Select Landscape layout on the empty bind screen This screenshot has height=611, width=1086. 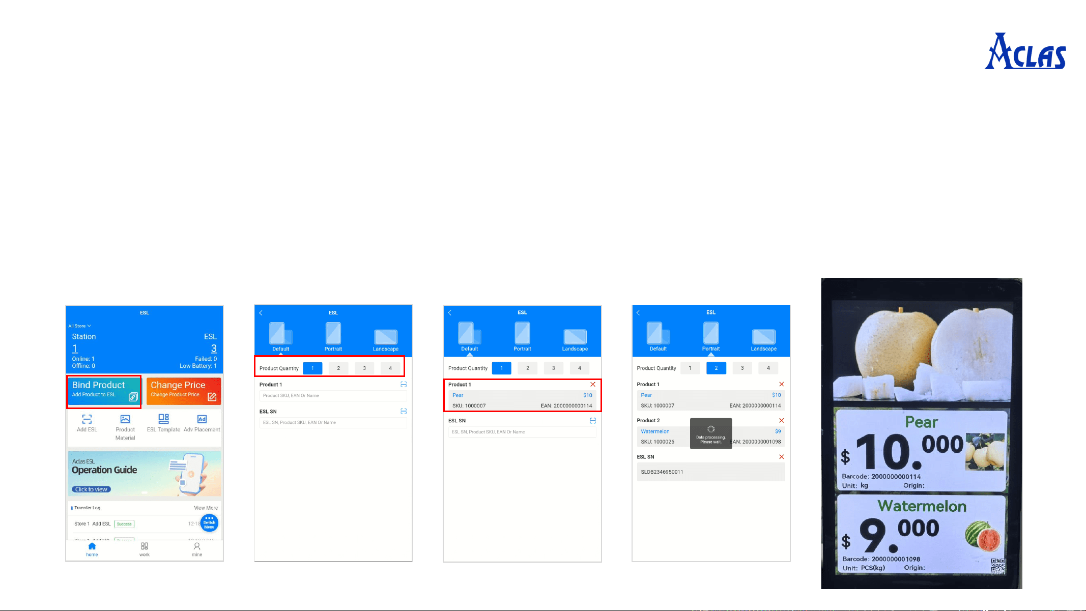tap(386, 340)
